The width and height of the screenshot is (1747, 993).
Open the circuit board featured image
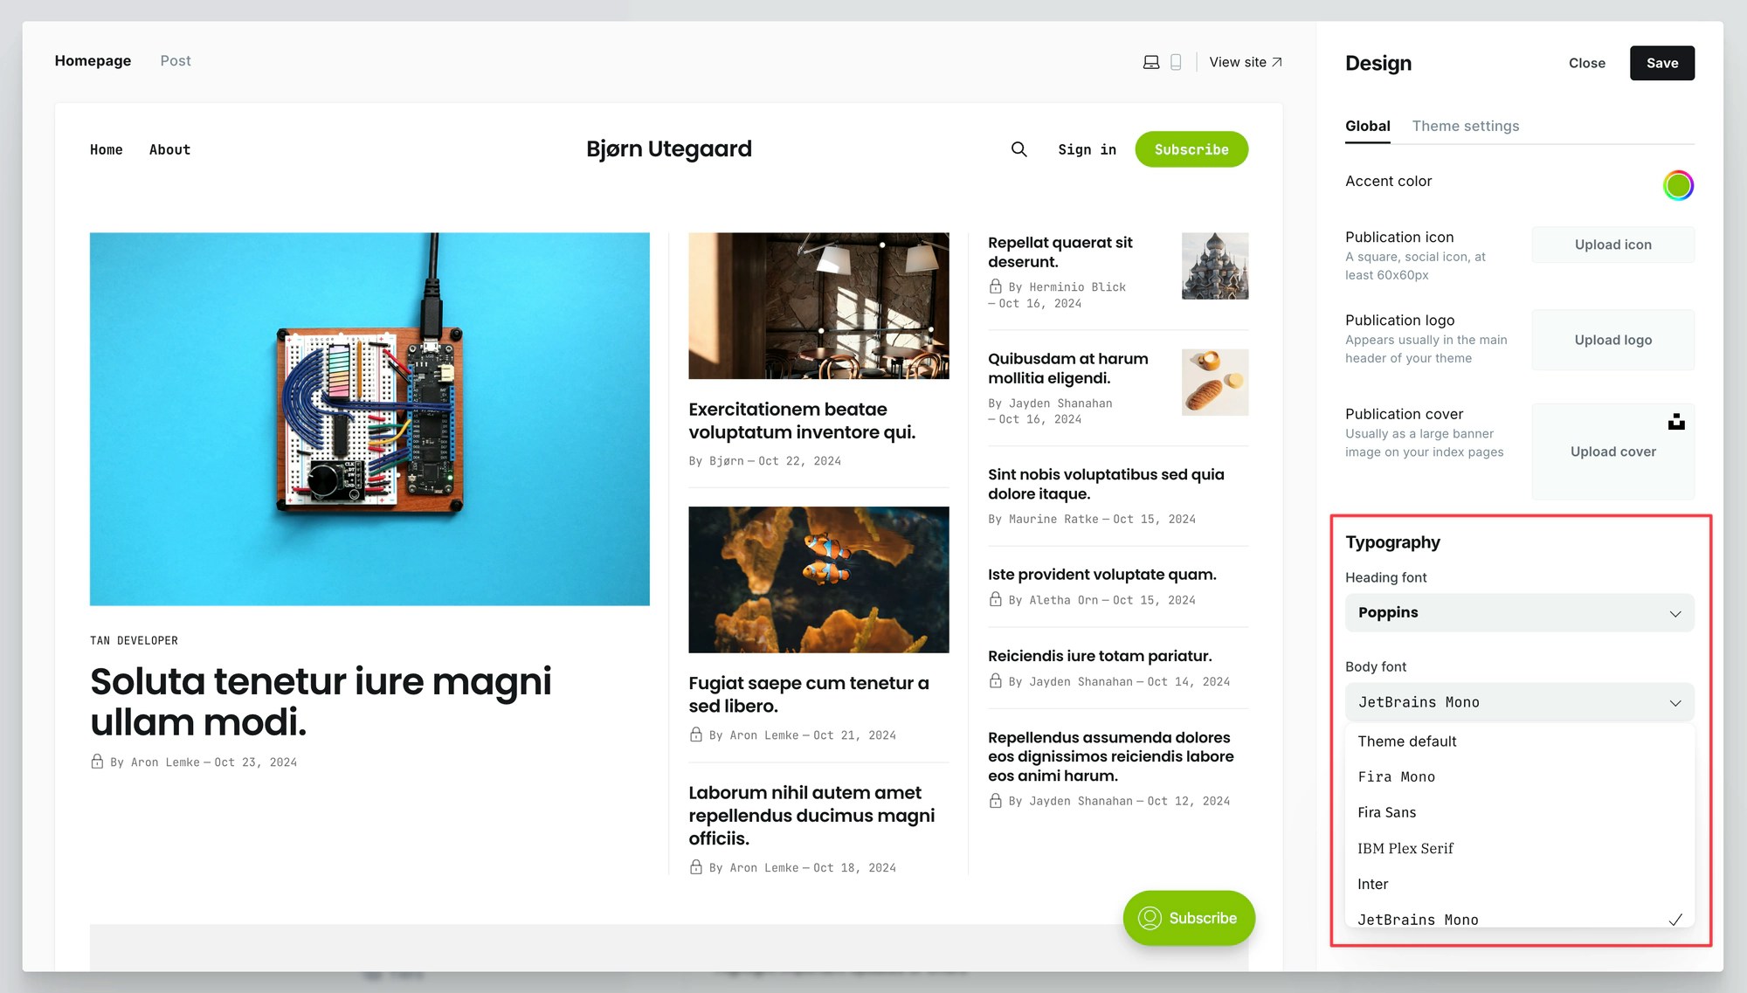(369, 418)
